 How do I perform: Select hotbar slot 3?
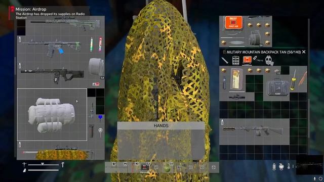pos(134,167)
